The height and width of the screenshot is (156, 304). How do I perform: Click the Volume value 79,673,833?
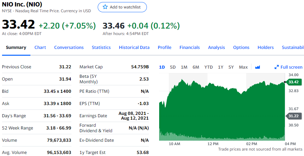point(59,140)
